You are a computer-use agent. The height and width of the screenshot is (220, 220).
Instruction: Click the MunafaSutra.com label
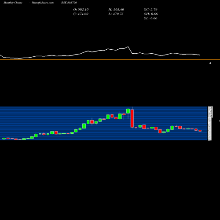tap(43, 3)
